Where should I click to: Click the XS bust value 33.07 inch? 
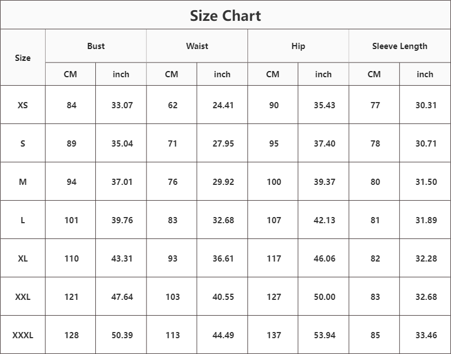[x=122, y=105]
